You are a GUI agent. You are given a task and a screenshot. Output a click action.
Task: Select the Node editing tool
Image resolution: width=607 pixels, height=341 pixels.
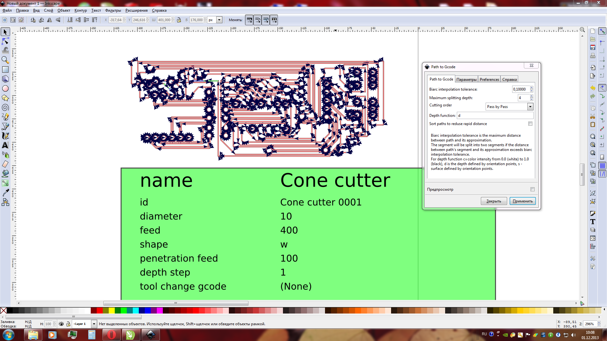coord(5,41)
